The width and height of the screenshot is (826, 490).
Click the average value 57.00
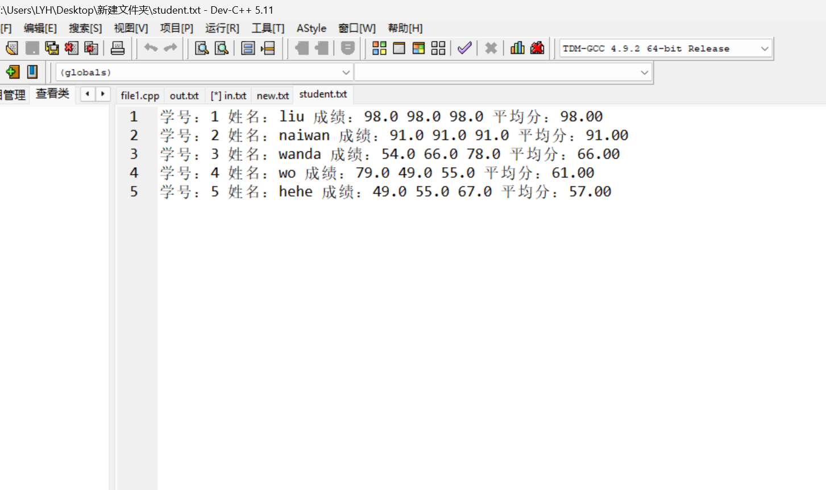click(x=590, y=192)
